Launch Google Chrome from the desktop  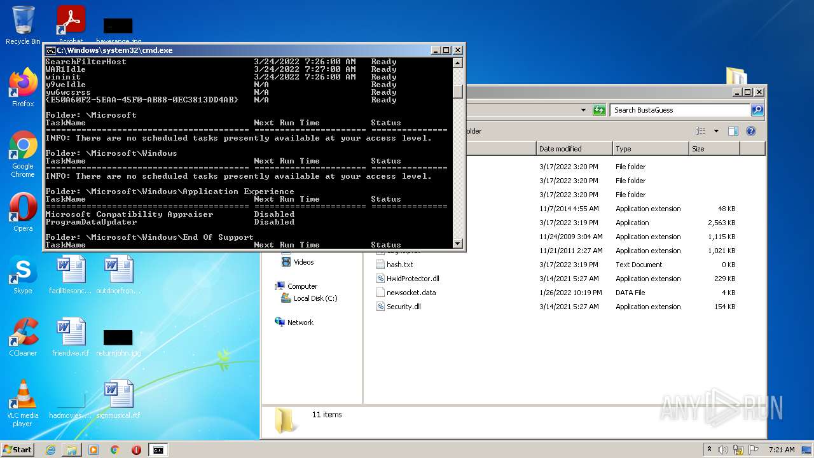[23, 154]
